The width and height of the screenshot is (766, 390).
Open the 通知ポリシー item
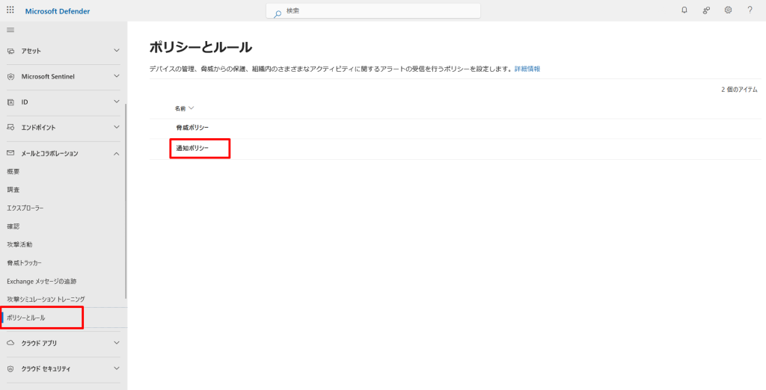click(192, 149)
